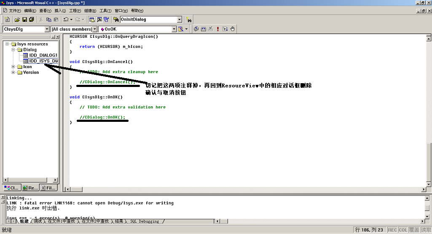Close the workspace panel with X button
432x234 pixels.
[58, 37]
